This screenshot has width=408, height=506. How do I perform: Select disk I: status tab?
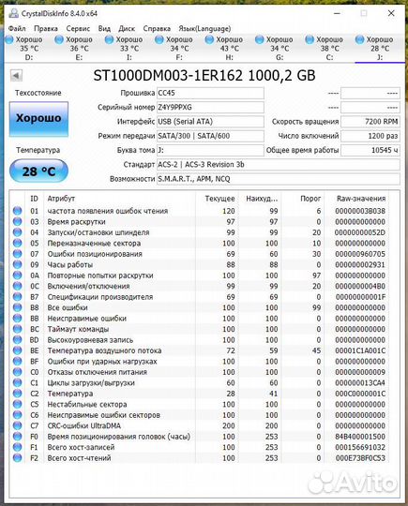pos(129,49)
